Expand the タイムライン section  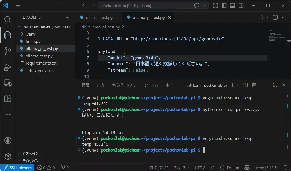pos(46,160)
